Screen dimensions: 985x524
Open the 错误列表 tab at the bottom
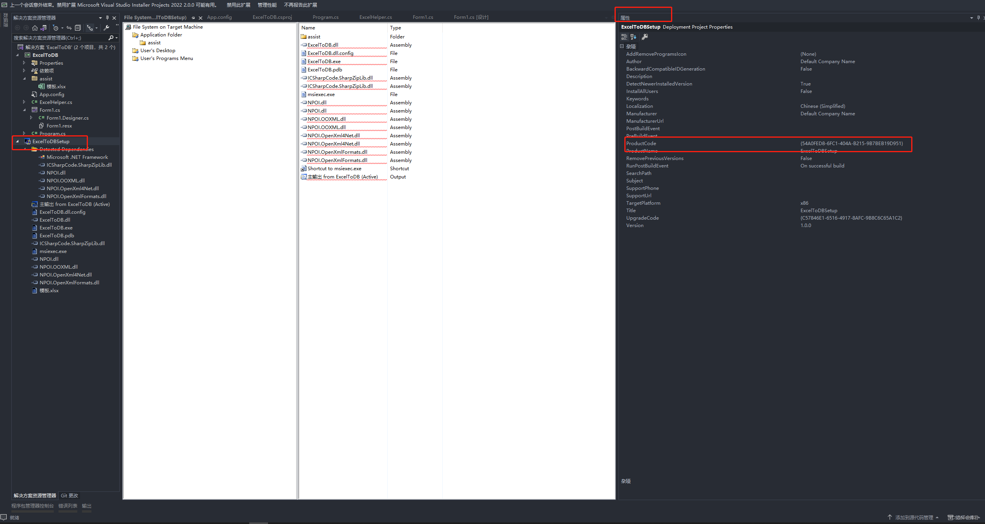[x=68, y=506]
